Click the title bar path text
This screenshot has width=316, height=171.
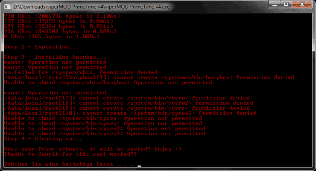[91, 7]
